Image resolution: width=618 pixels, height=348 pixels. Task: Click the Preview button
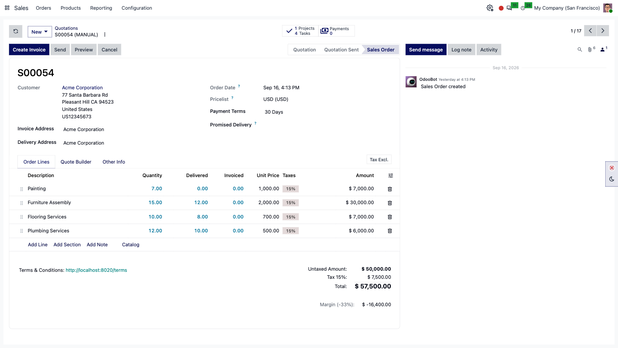click(x=84, y=49)
